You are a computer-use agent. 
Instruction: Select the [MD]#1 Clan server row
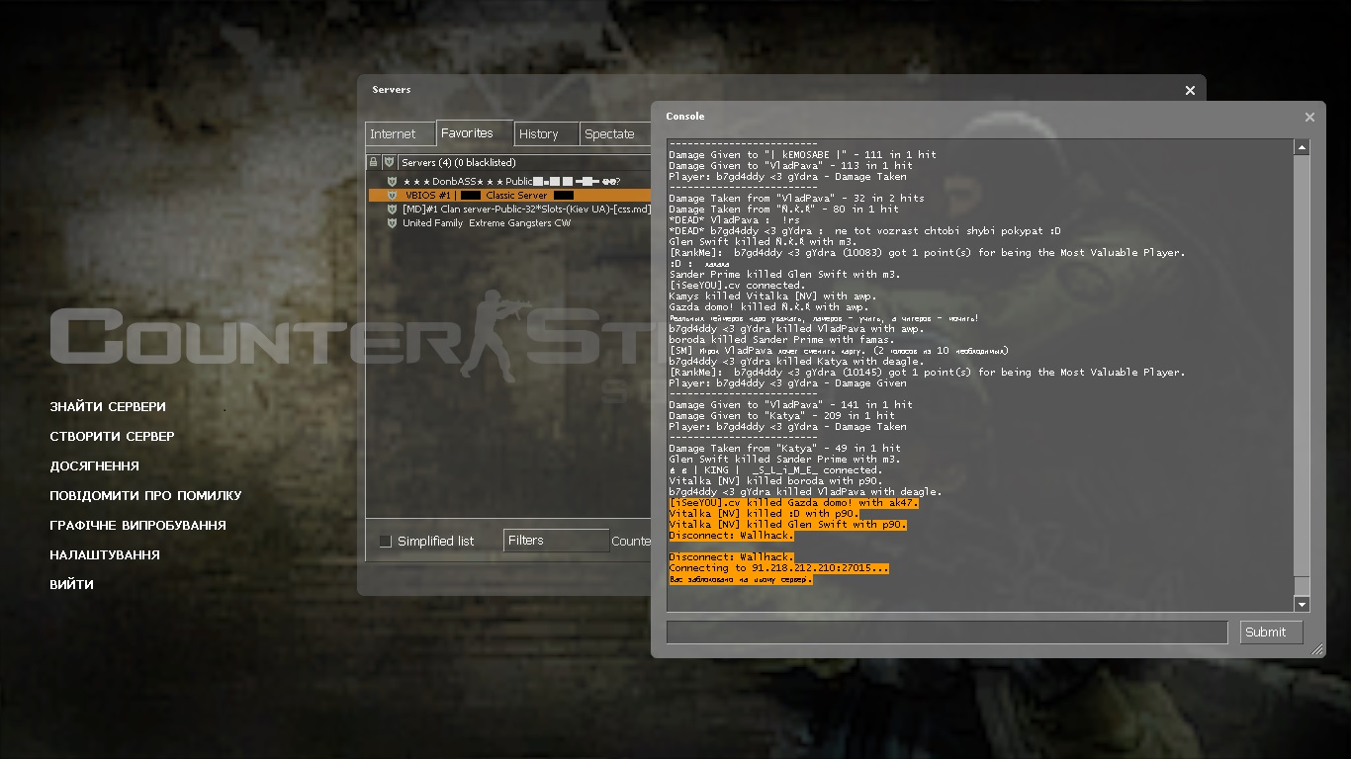pos(509,210)
